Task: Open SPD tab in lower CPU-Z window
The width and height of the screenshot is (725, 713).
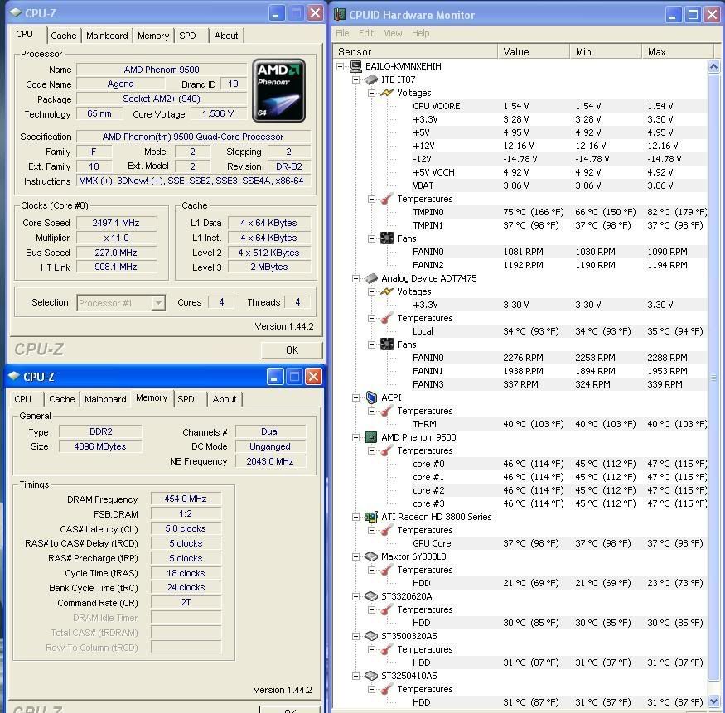Action: (186, 399)
